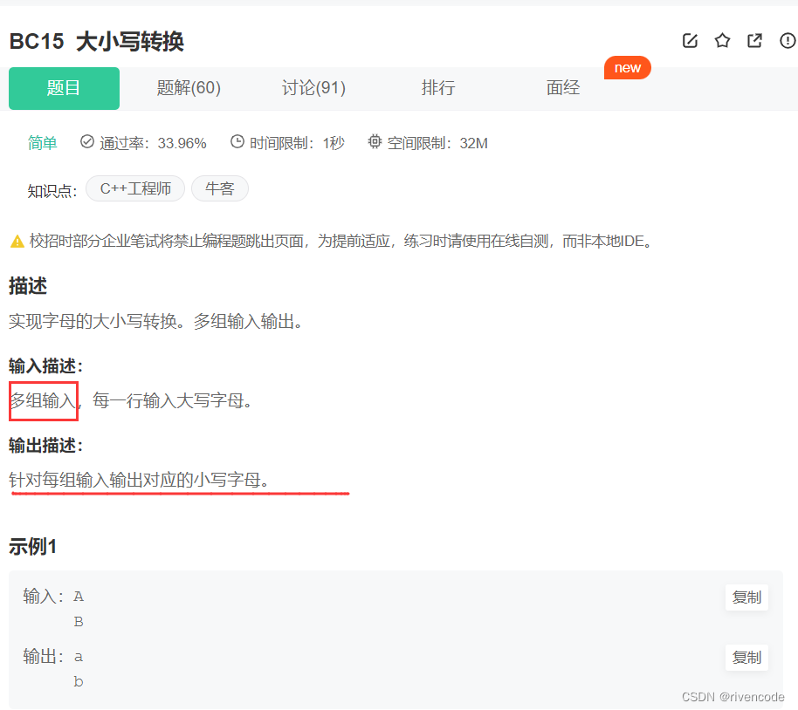Click the 输入: label in example
This screenshot has height=710, width=798.
44,596
